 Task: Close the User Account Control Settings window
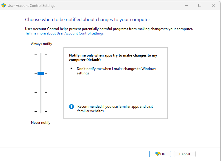coord(214,5)
